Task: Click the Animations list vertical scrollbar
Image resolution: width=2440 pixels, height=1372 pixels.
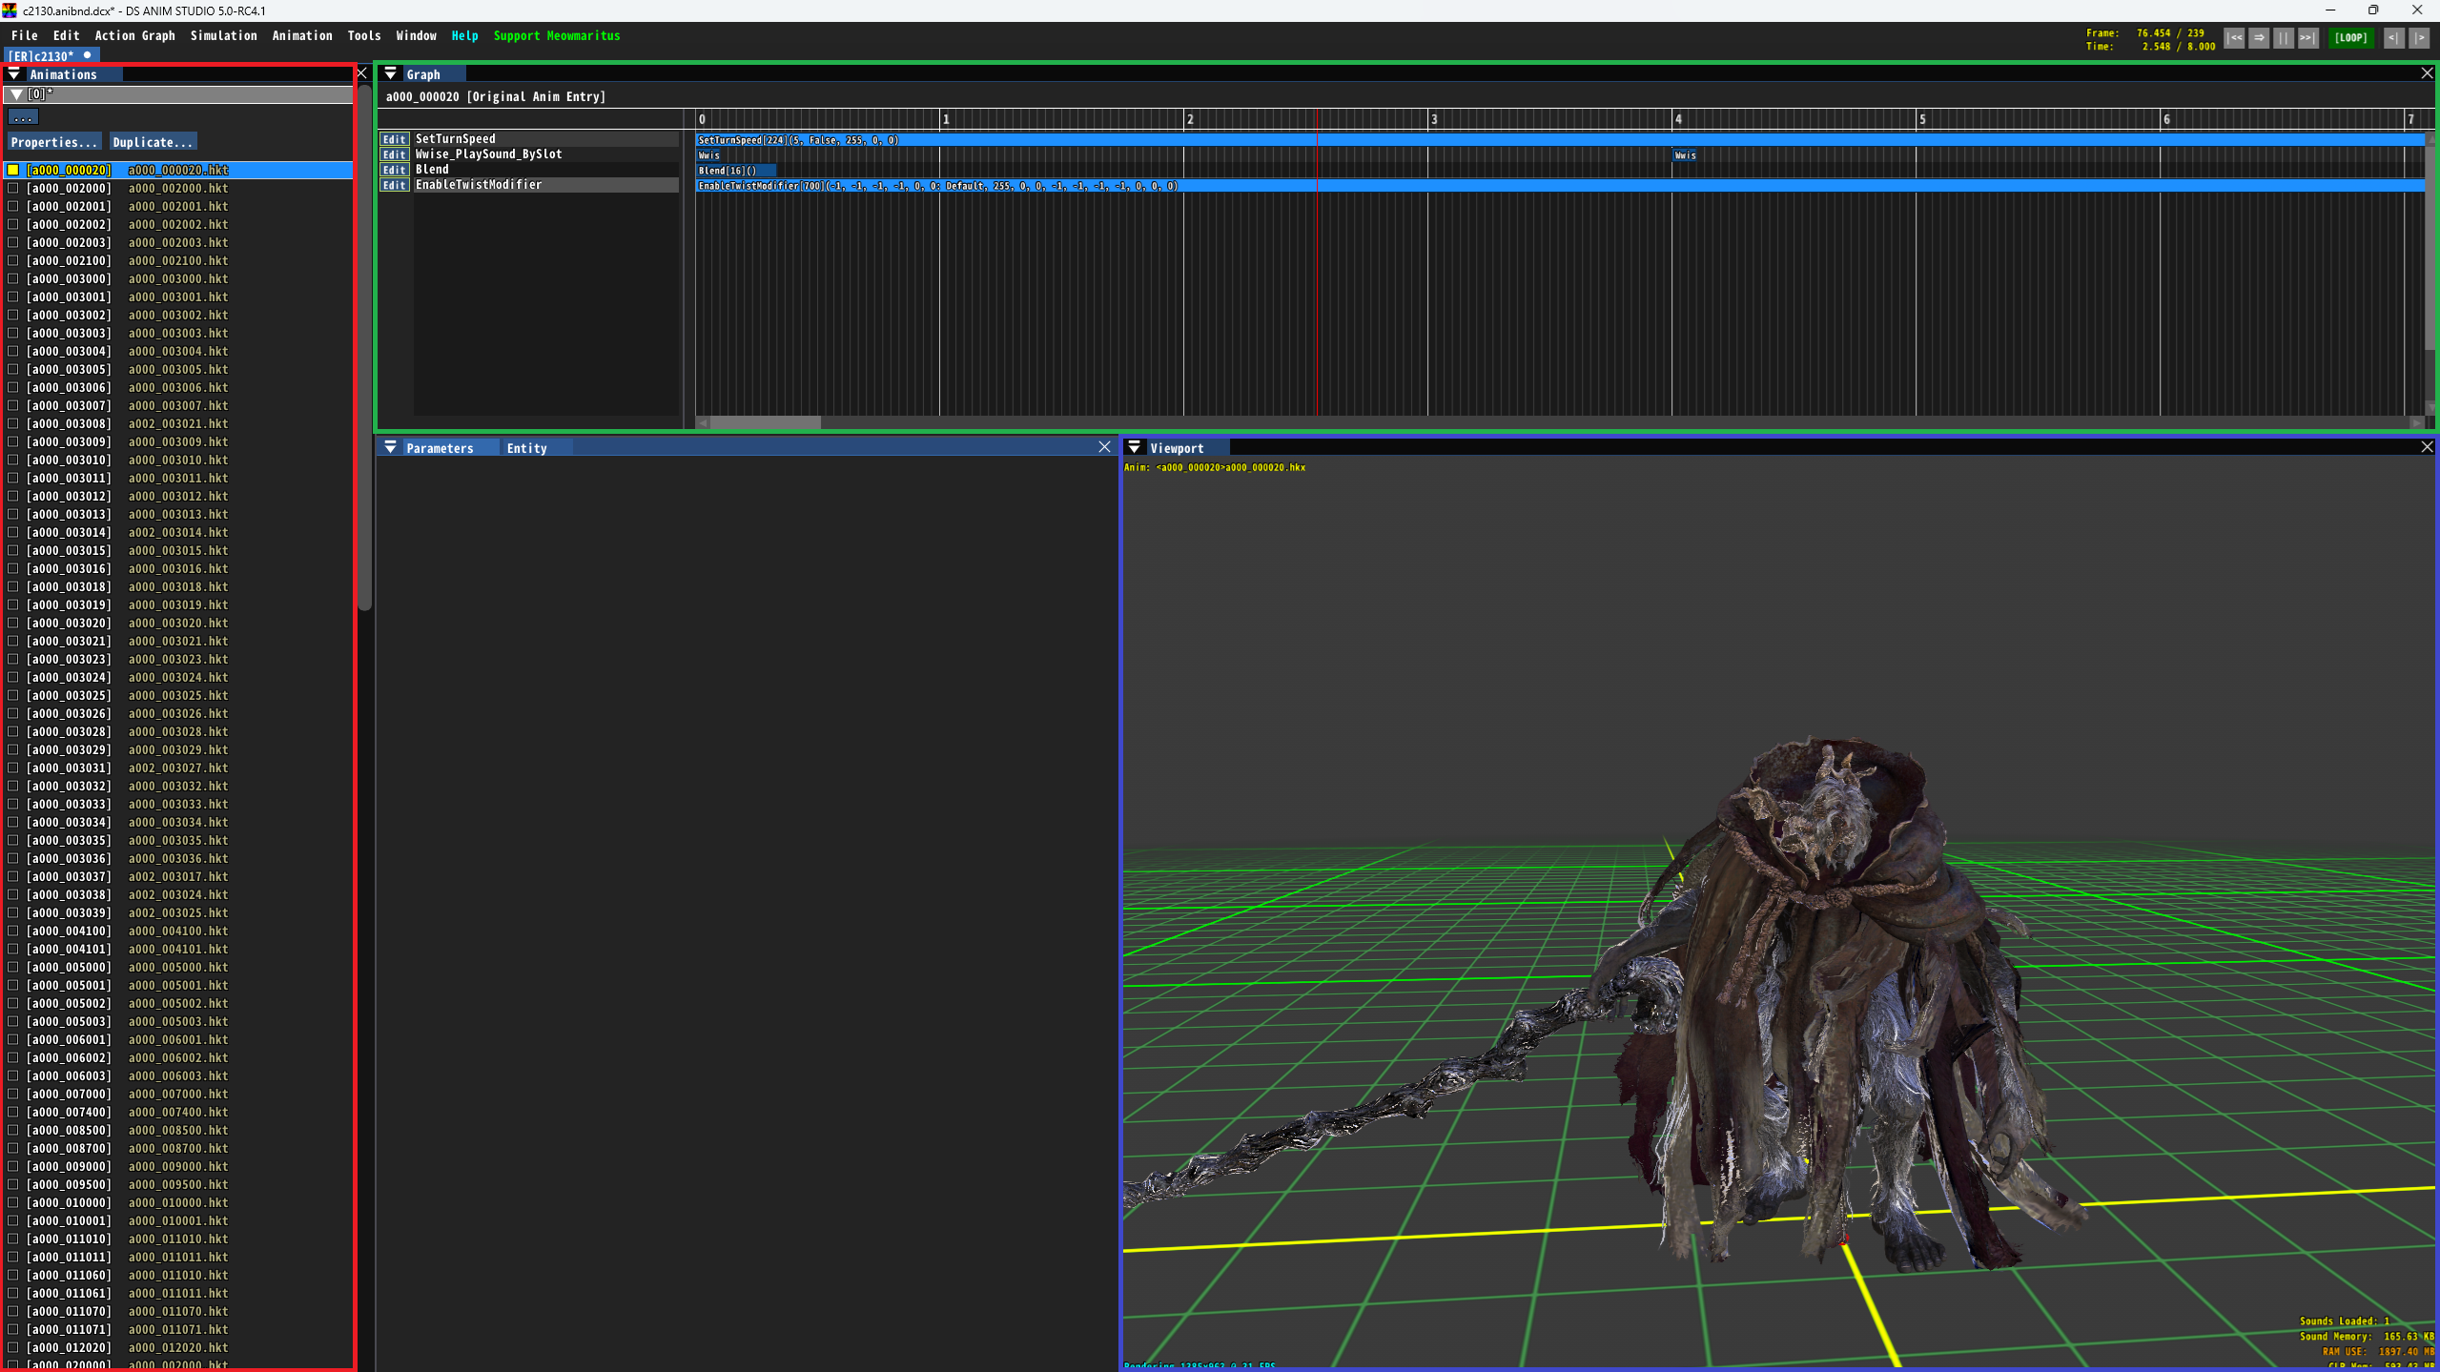Action: tap(364, 348)
